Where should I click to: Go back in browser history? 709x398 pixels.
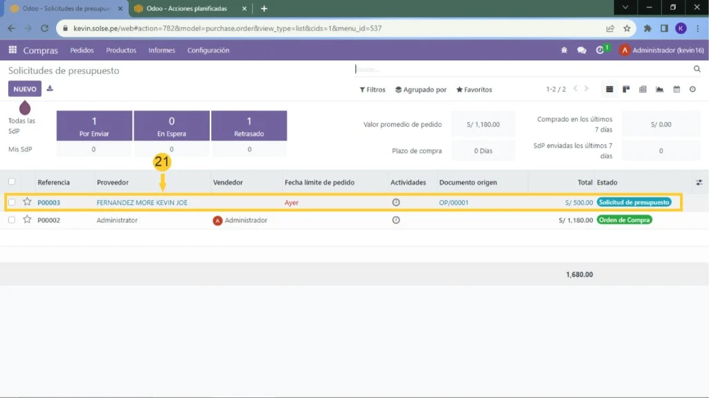click(11, 28)
